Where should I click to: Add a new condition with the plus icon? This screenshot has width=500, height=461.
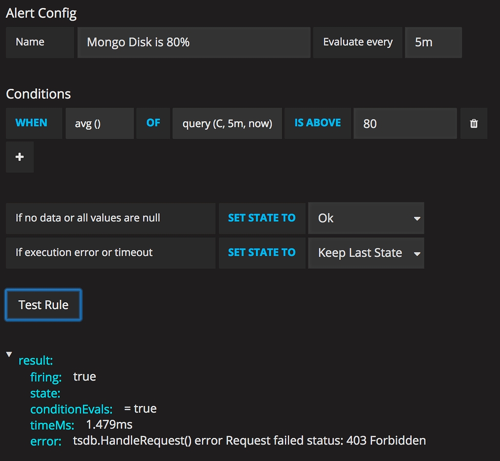[x=19, y=157]
